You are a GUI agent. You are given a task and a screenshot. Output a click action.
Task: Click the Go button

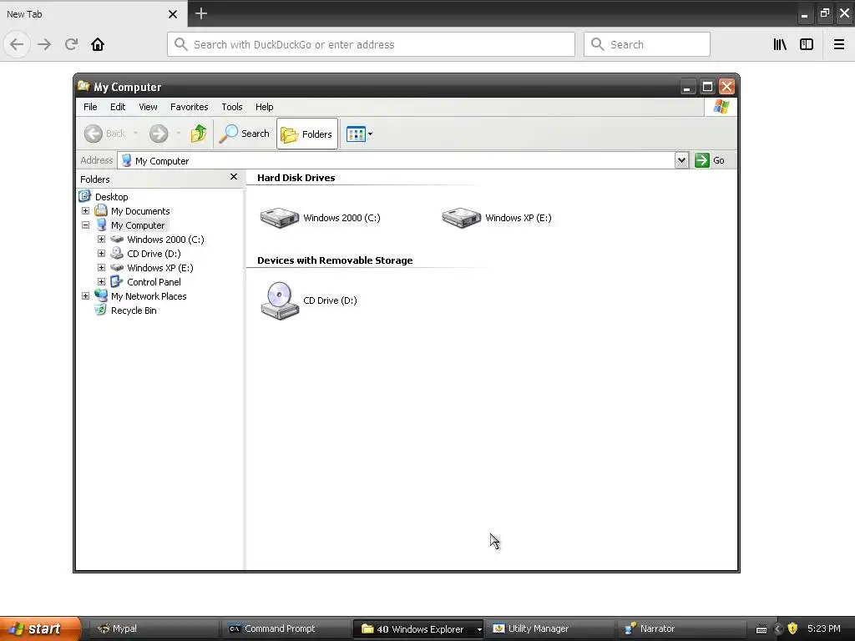pos(710,160)
